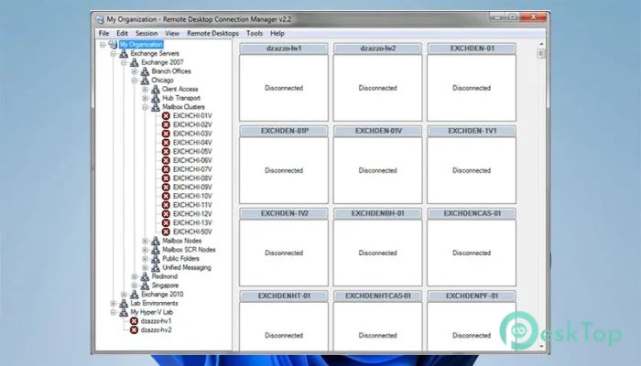Expand the Hub Transport group
Image resolution: width=641 pixels, height=366 pixels.
coord(145,98)
